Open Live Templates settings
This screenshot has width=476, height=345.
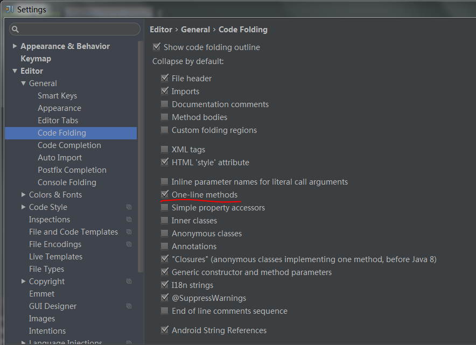coord(56,257)
